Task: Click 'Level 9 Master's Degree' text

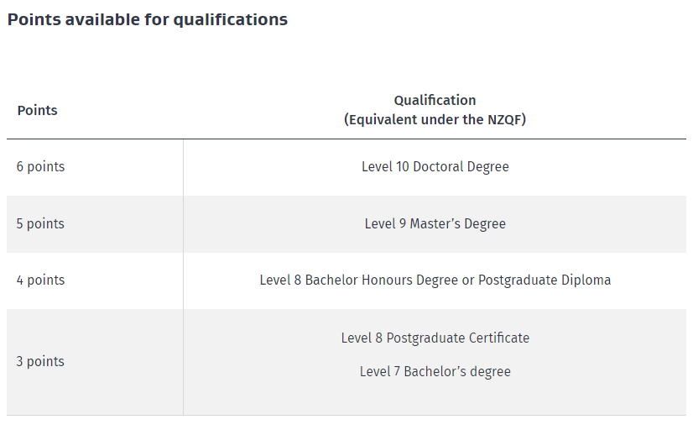Action: [435, 223]
